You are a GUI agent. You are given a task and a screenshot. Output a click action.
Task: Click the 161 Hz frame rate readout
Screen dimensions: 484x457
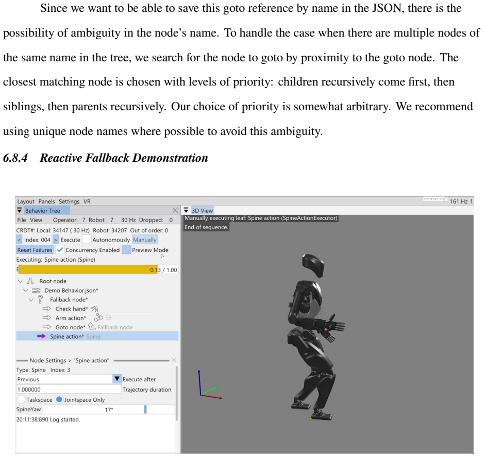point(459,201)
